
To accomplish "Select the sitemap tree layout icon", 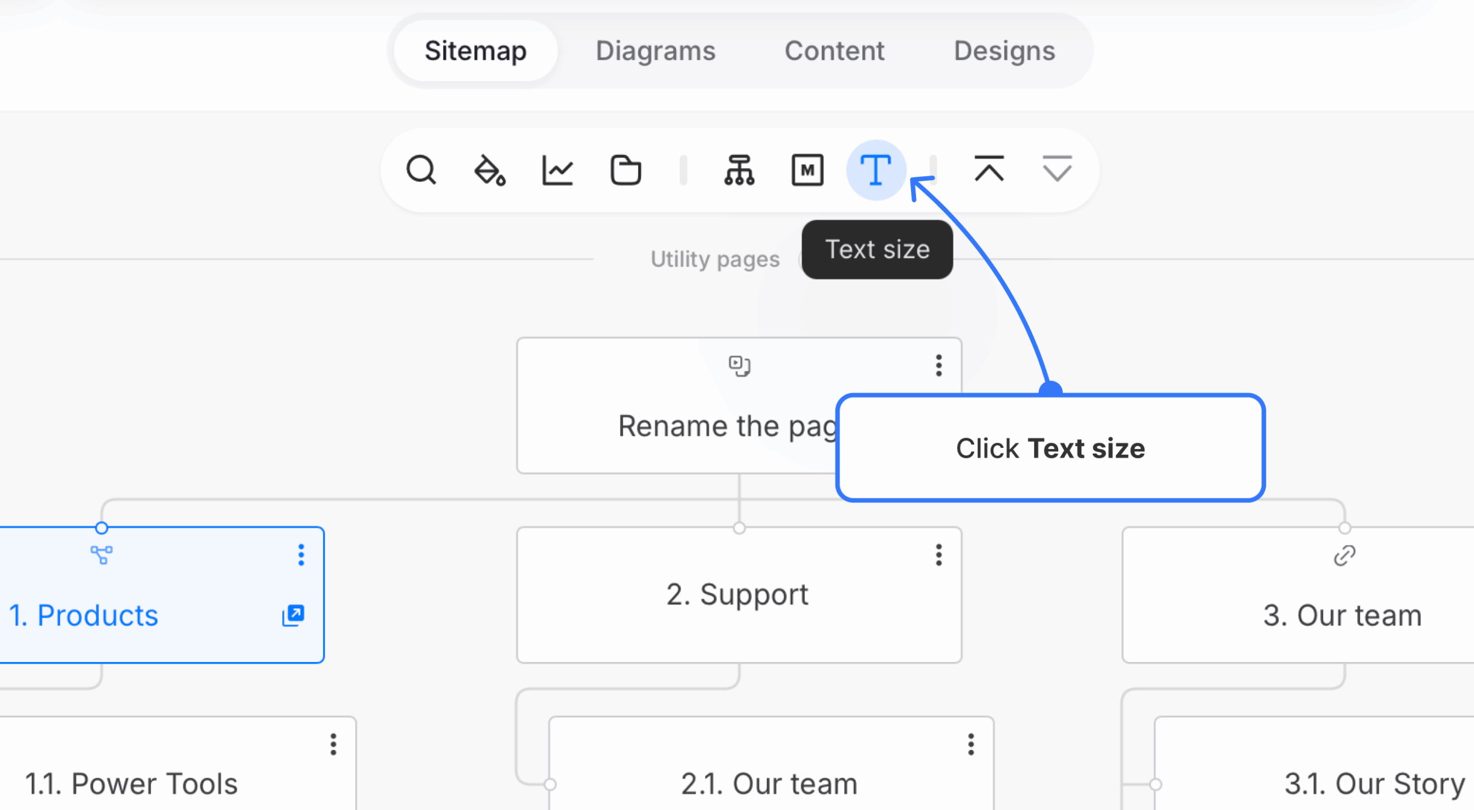I will (739, 170).
